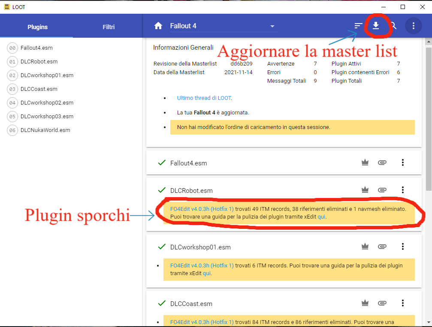Click green checkmark beside DLCworkshop01.esm card
This screenshot has width=432, height=327.
point(162,246)
